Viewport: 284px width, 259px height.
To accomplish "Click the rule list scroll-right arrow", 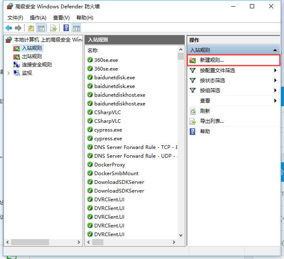I will pos(174,242).
